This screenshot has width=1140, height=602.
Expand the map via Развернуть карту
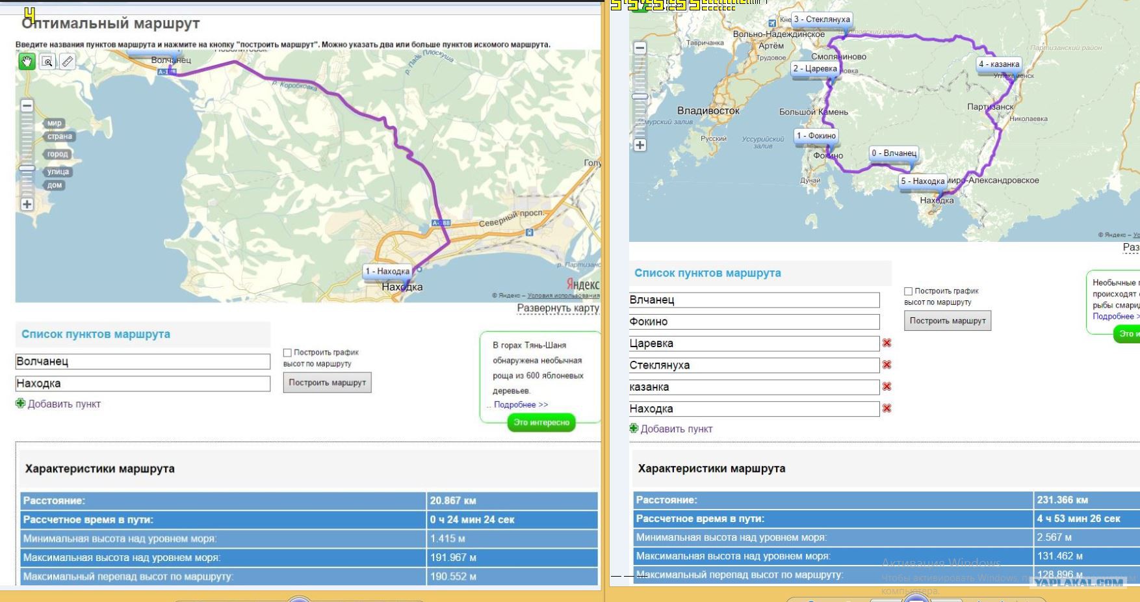pyautogui.click(x=558, y=308)
